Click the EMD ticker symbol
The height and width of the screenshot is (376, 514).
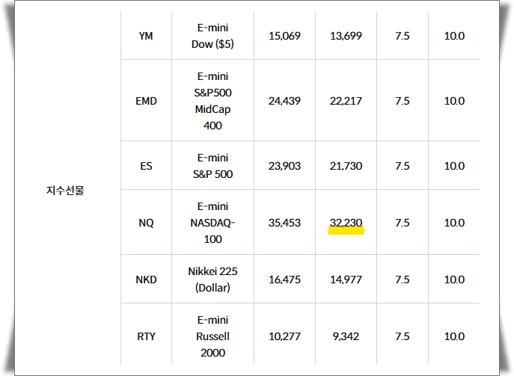coord(146,101)
